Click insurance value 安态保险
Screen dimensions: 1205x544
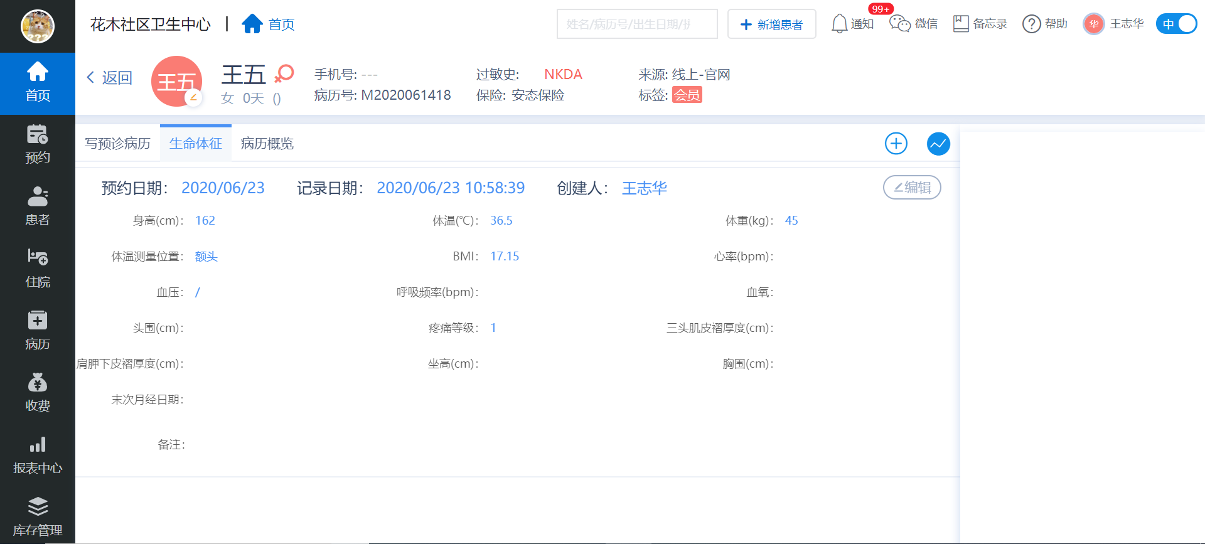click(538, 95)
